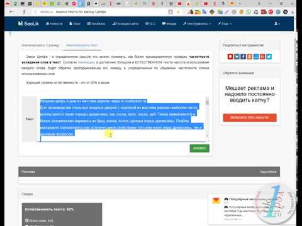Share via the Google Plus icon
The image size is (302, 226).
point(262,56)
